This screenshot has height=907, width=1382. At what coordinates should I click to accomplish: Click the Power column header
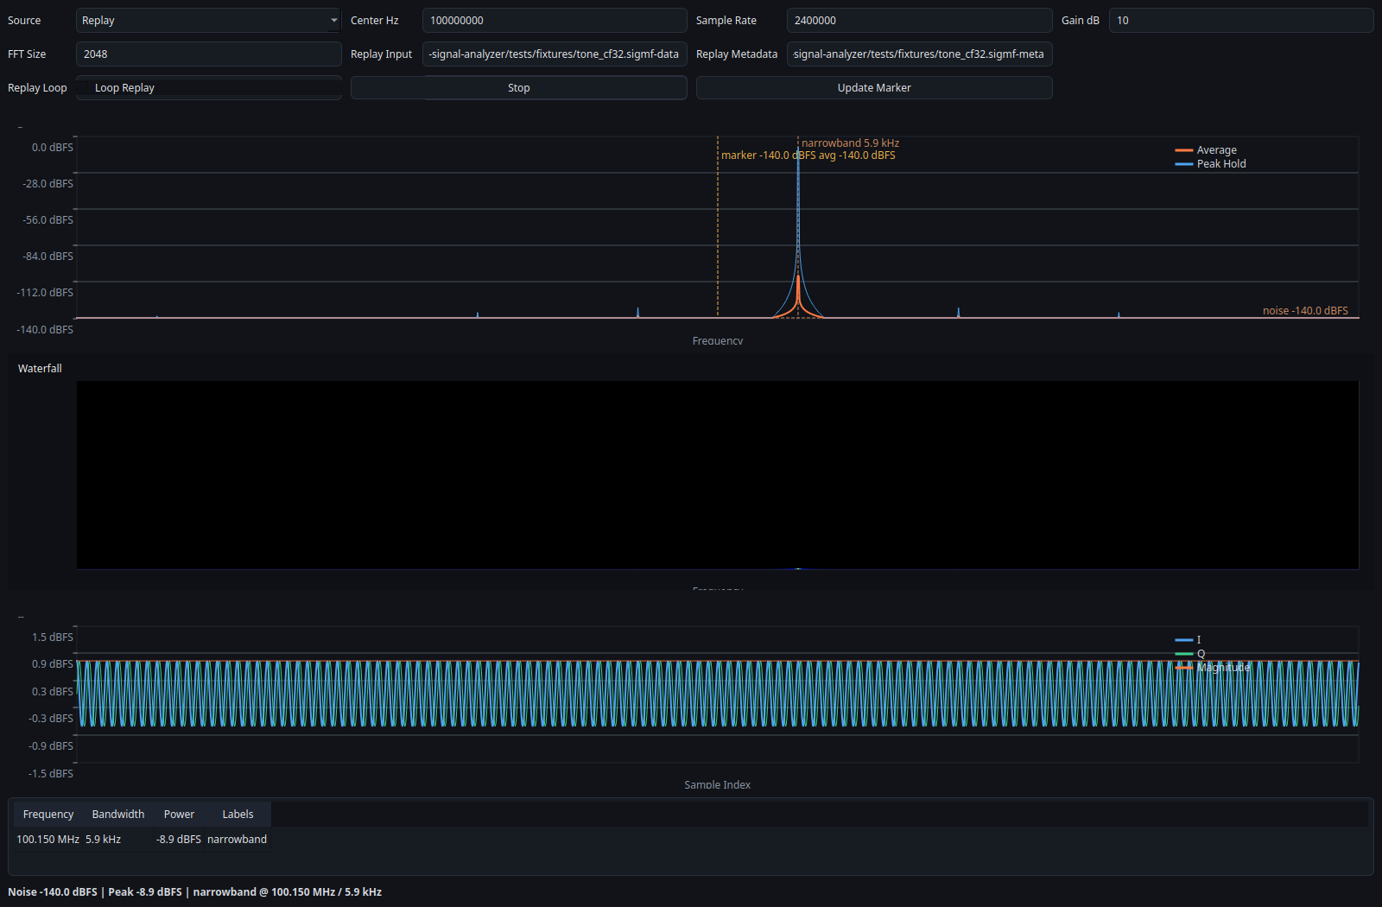pos(179,815)
